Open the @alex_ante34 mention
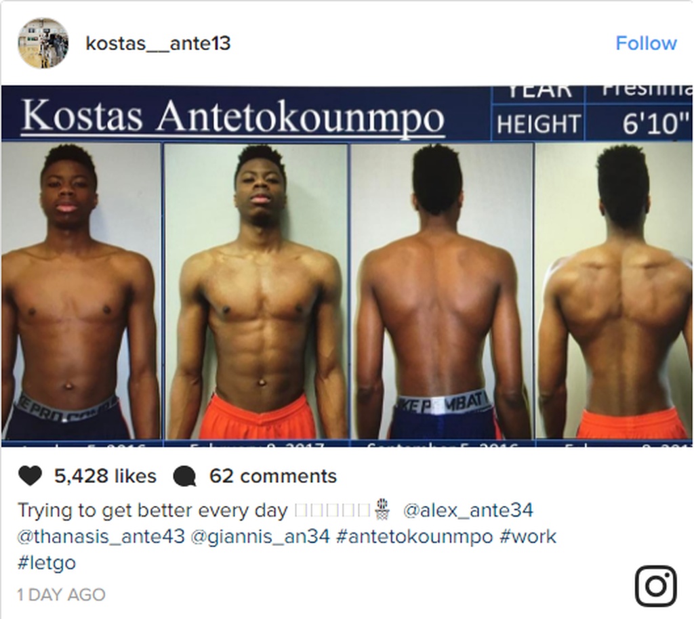 tap(468, 510)
